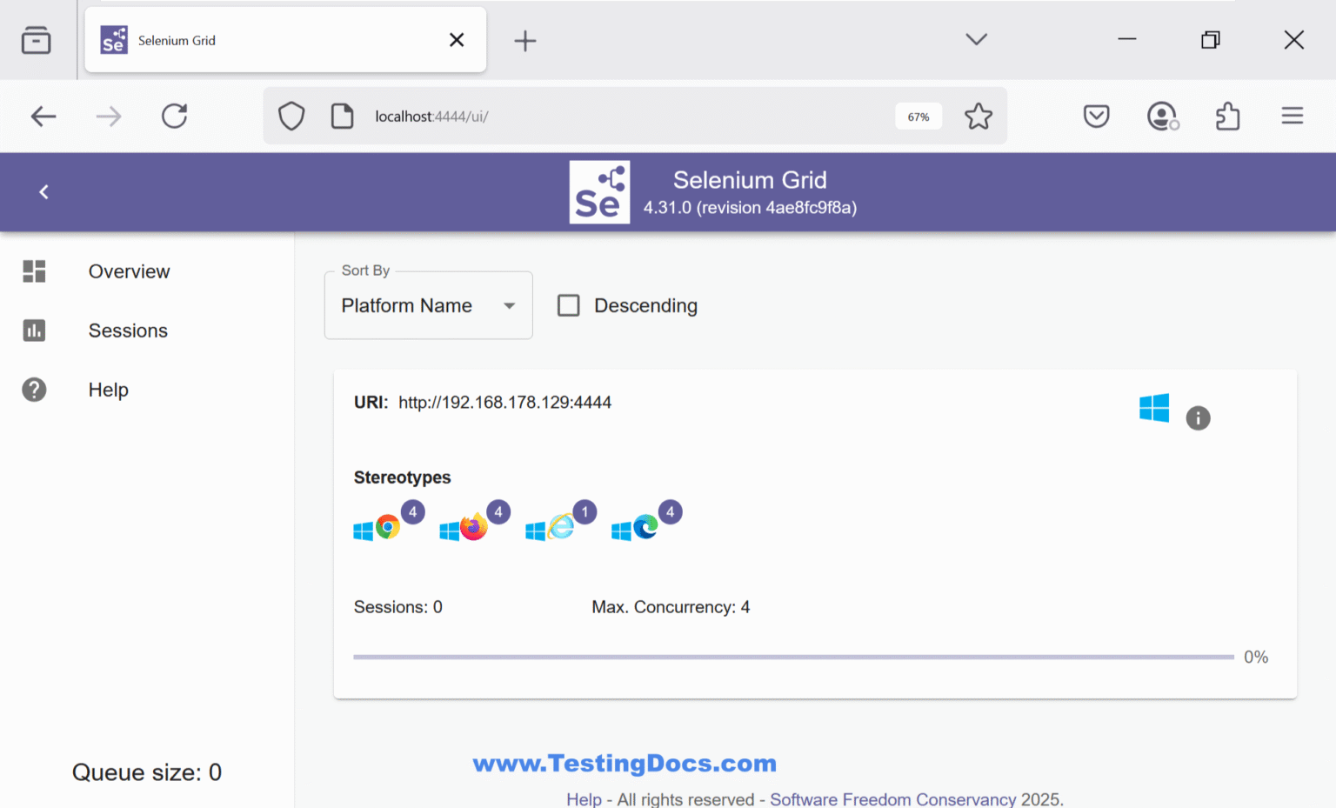Select the Chrome stereotype icon
1336x808 pixels.
pos(386,527)
